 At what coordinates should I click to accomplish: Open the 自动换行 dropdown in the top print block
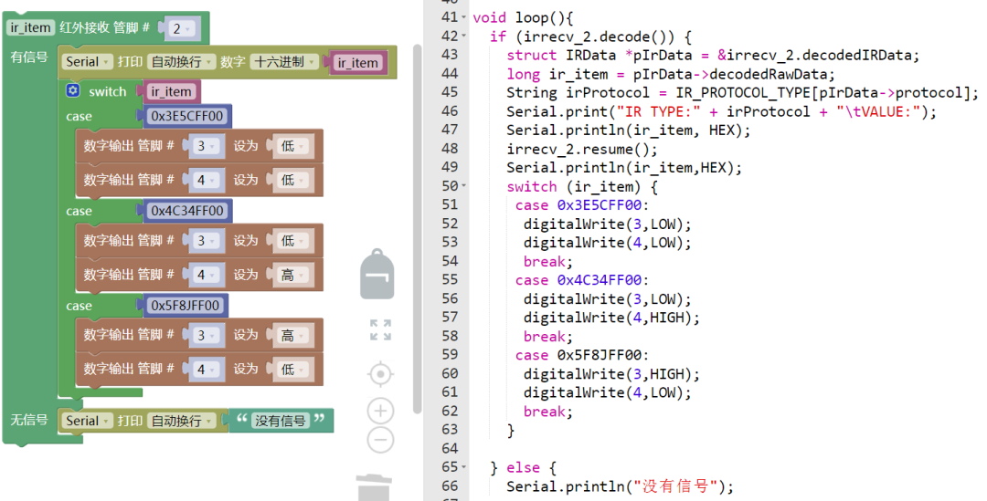pos(181,62)
